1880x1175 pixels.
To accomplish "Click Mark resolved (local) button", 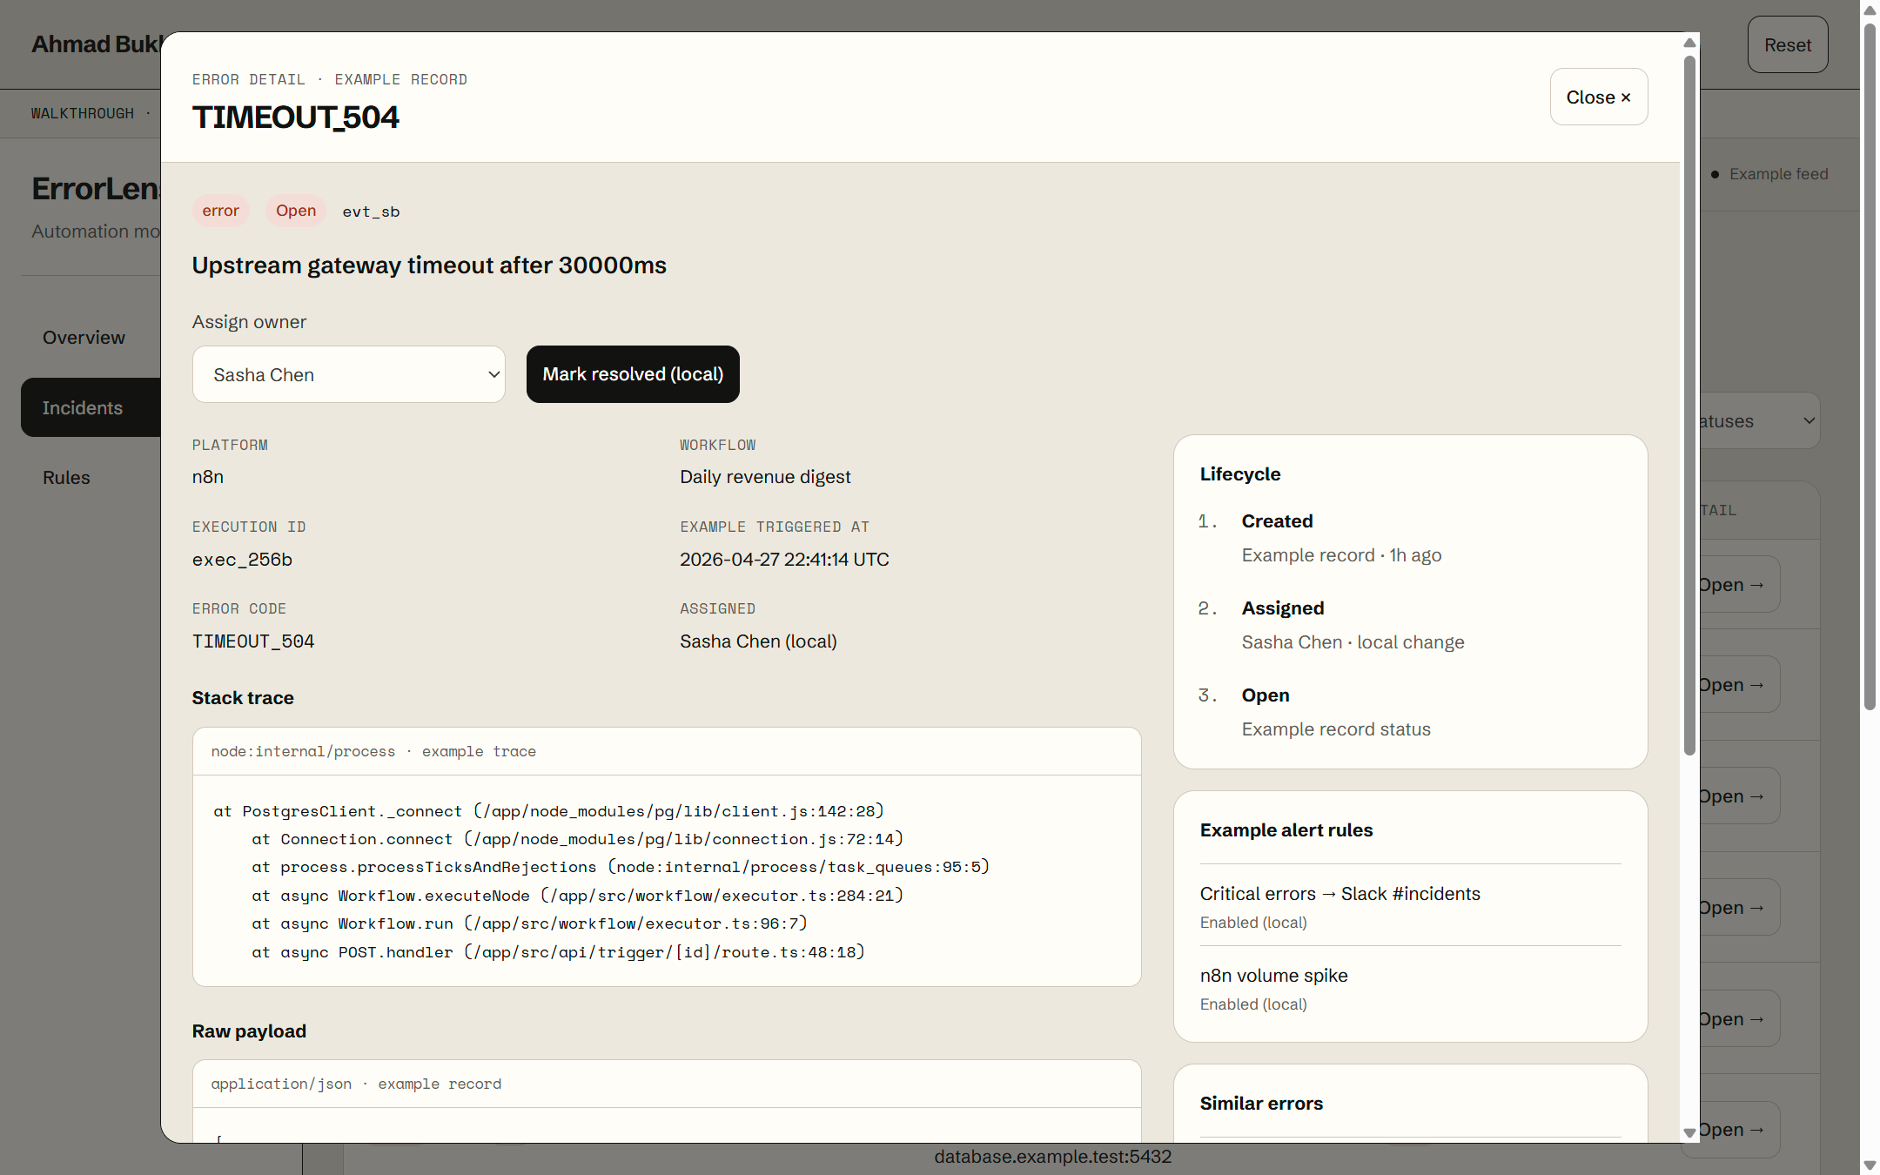I will point(633,374).
